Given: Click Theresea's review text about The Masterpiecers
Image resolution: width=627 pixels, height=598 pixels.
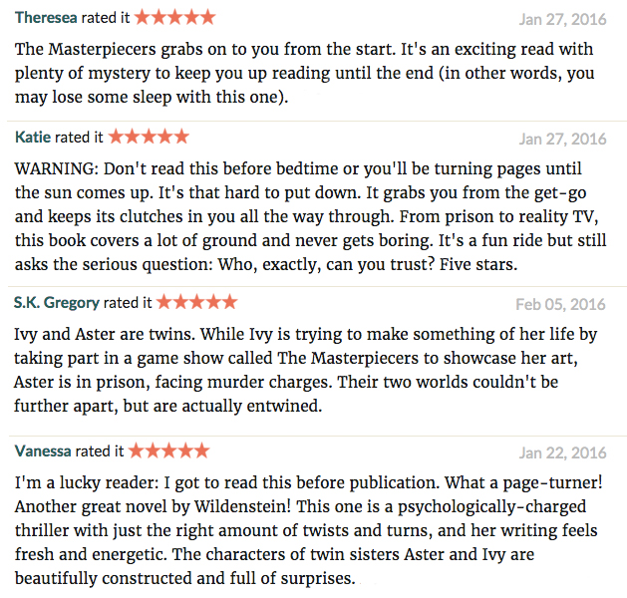Looking at the screenshot, I should click(x=305, y=73).
